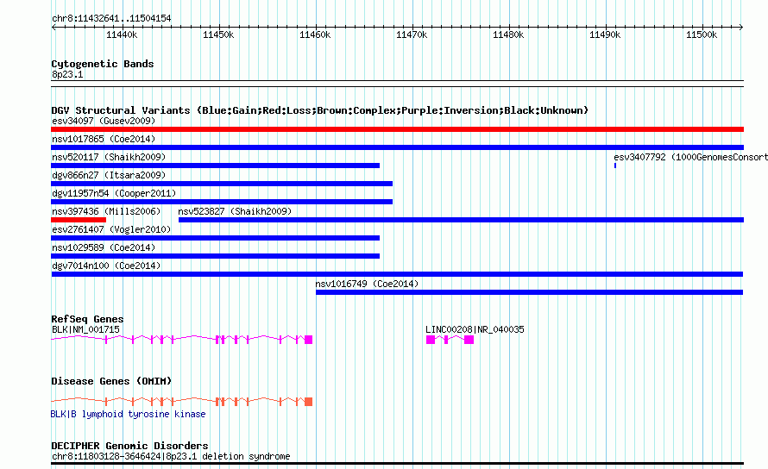The height and width of the screenshot is (469, 768).
Task: Click the dgv7014n100 (Coe2014) variant bar
Action: point(397,274)
